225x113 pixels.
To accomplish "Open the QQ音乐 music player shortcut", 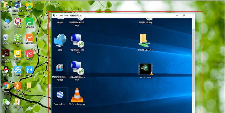I will coord(29,5).
